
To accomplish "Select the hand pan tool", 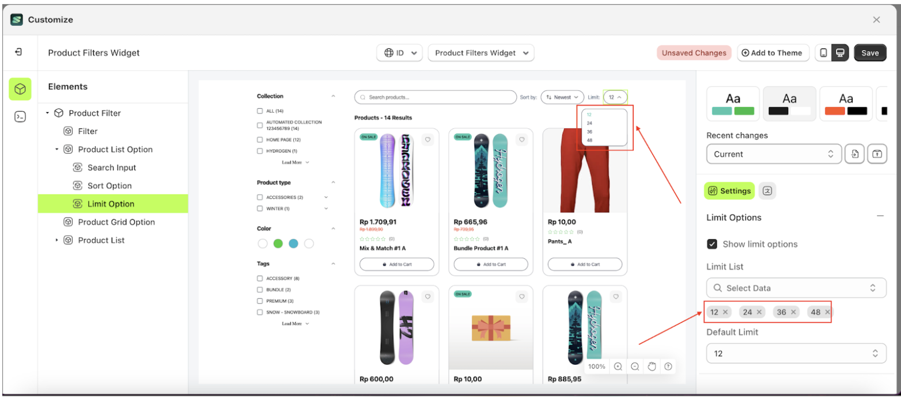I will click(x=652, y=367).
